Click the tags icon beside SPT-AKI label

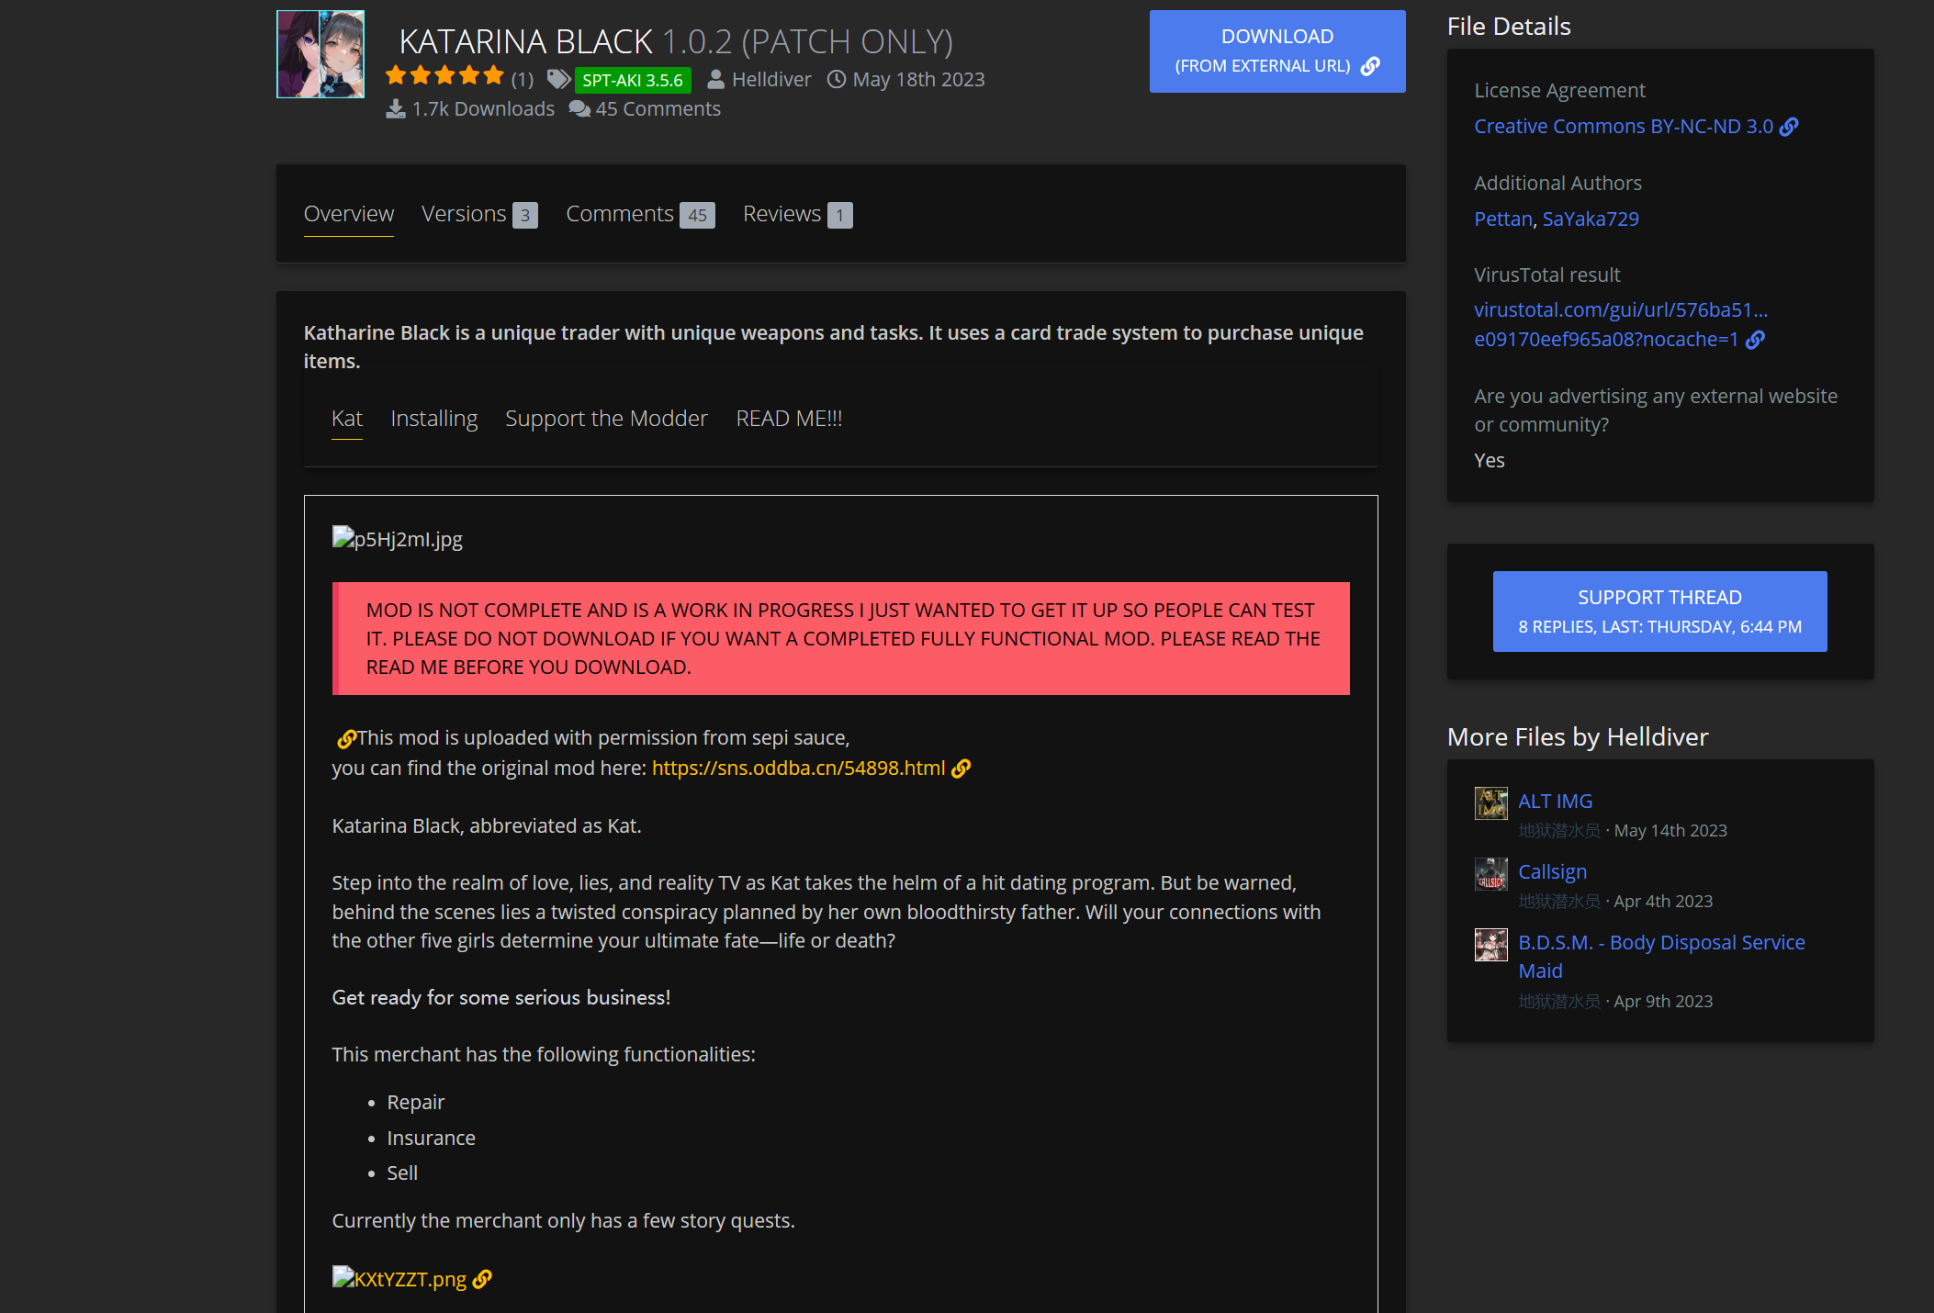(557, 80)
